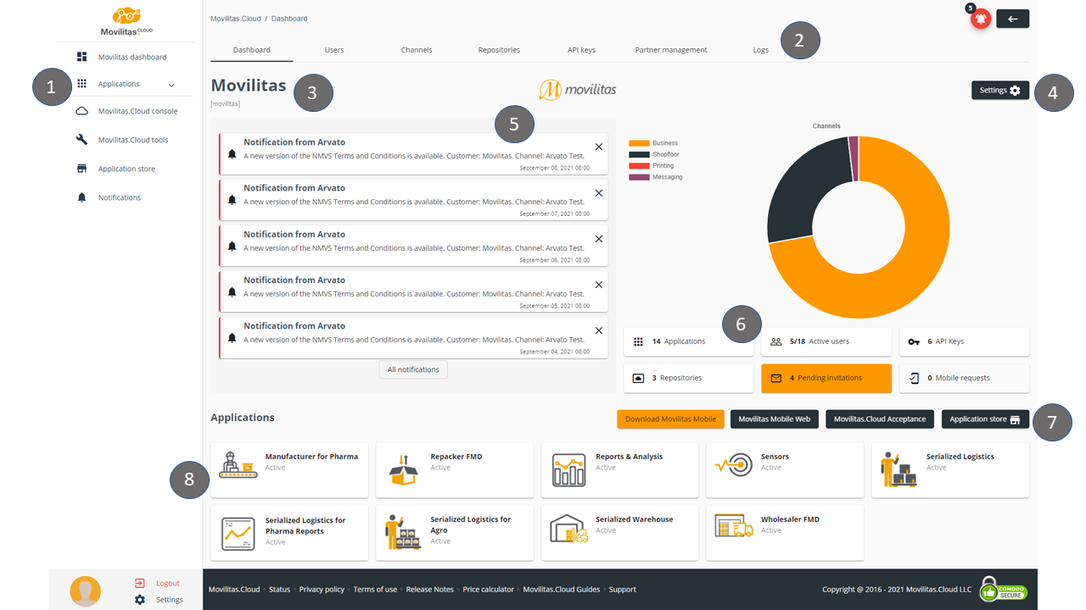This screenshot has height=610, width=1086.
Task: Switch to the Partner management tab
Action: coord(671,50)
